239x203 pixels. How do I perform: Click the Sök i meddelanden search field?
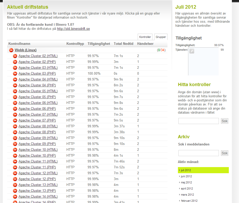click(x=199, y=153)
